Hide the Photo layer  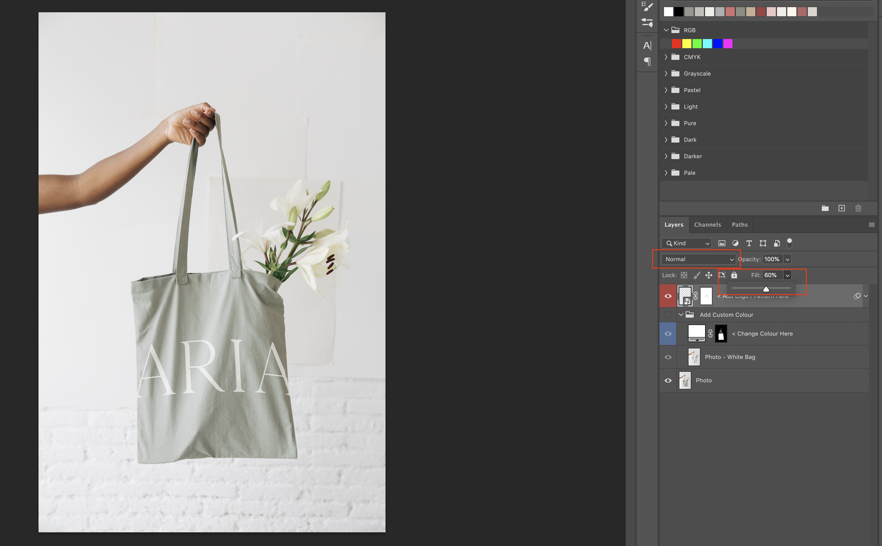pyautogui.click(x=668, y=381)
